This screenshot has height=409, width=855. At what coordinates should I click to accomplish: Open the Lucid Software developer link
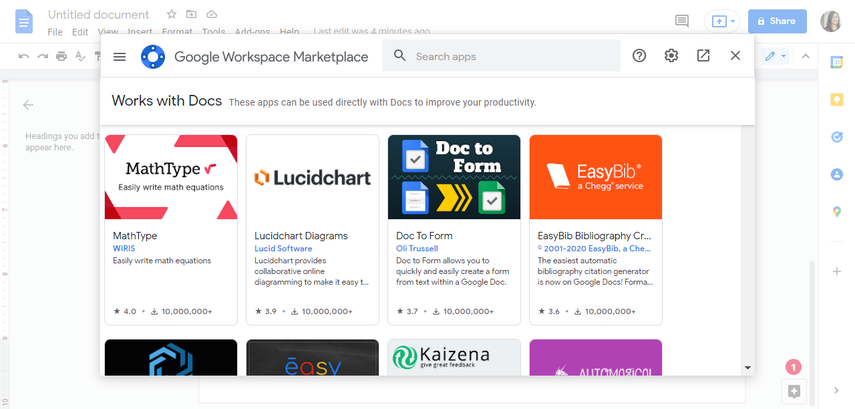click(283, 249)
